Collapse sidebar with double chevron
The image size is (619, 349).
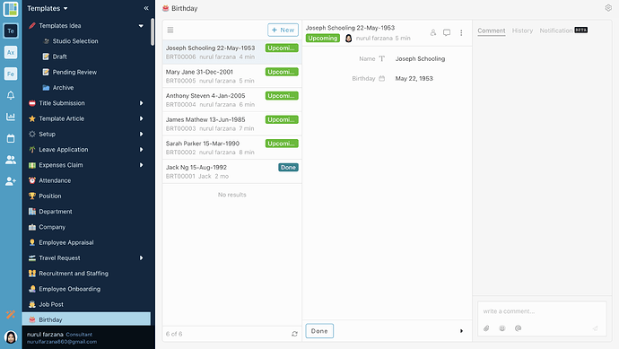(x=146, y=8)
